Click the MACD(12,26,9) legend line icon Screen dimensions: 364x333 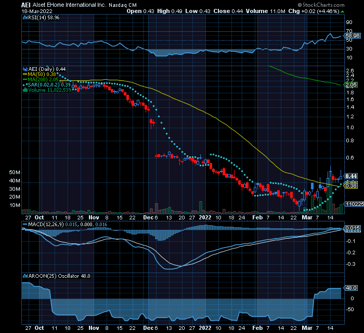[25, 225]
